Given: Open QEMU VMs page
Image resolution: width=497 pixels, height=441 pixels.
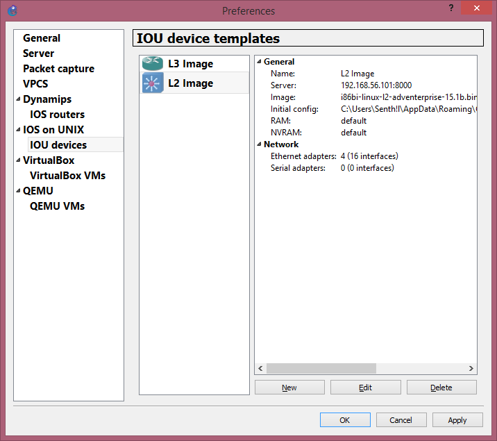Looking at the screenshot, I should click(x=57, y=206).
